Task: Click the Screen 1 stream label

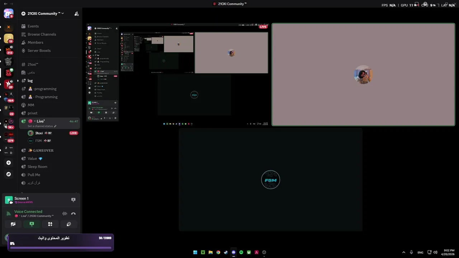Action: point(22,199)
